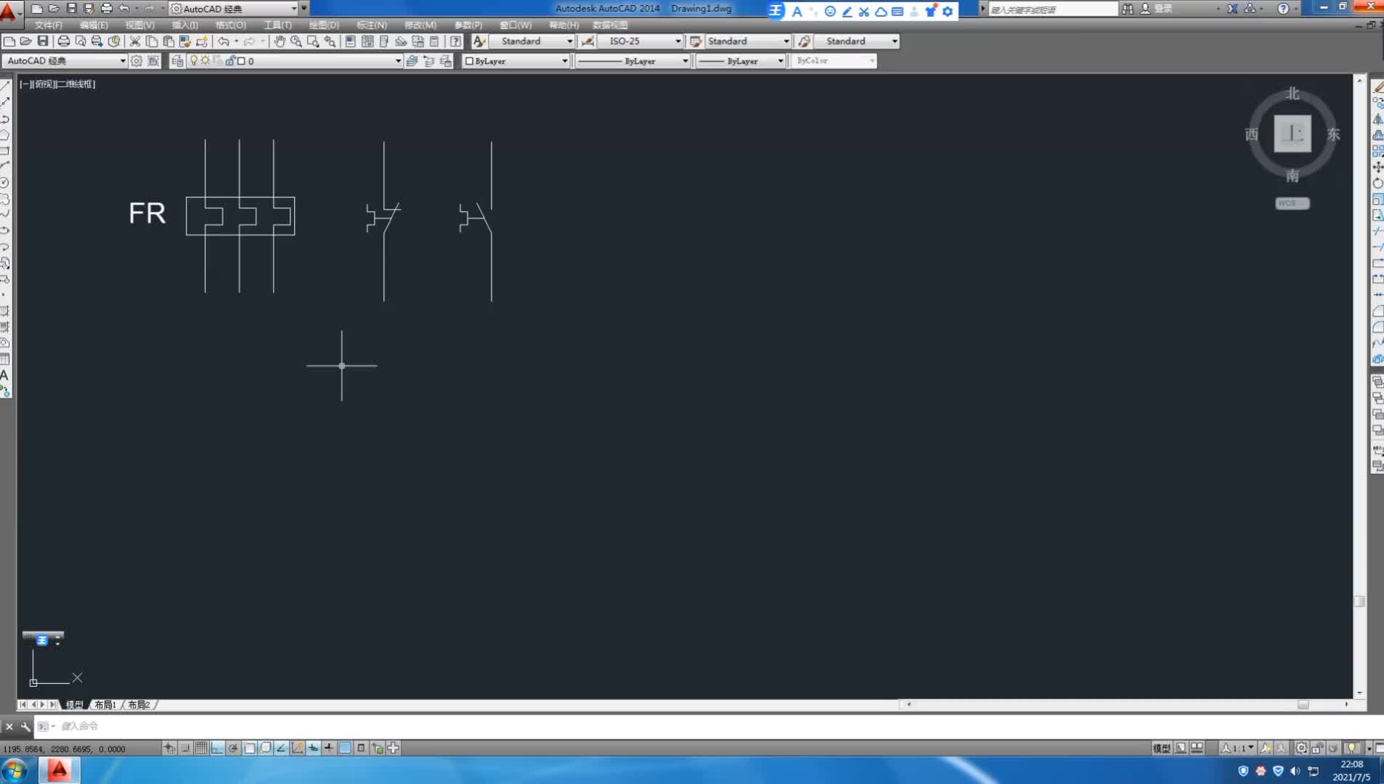Open the ByLayer lineweight dropdown

pyautogui.click(x=781, y=61)
